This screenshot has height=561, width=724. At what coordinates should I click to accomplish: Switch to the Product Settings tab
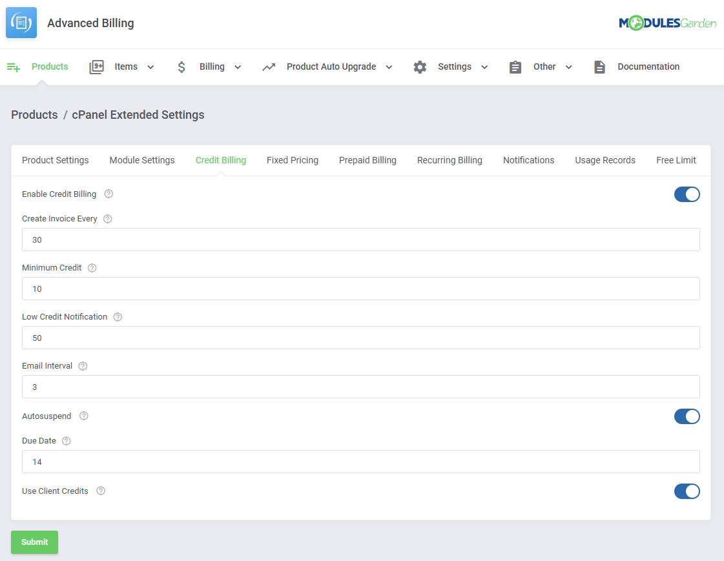[x=56, y=160]
